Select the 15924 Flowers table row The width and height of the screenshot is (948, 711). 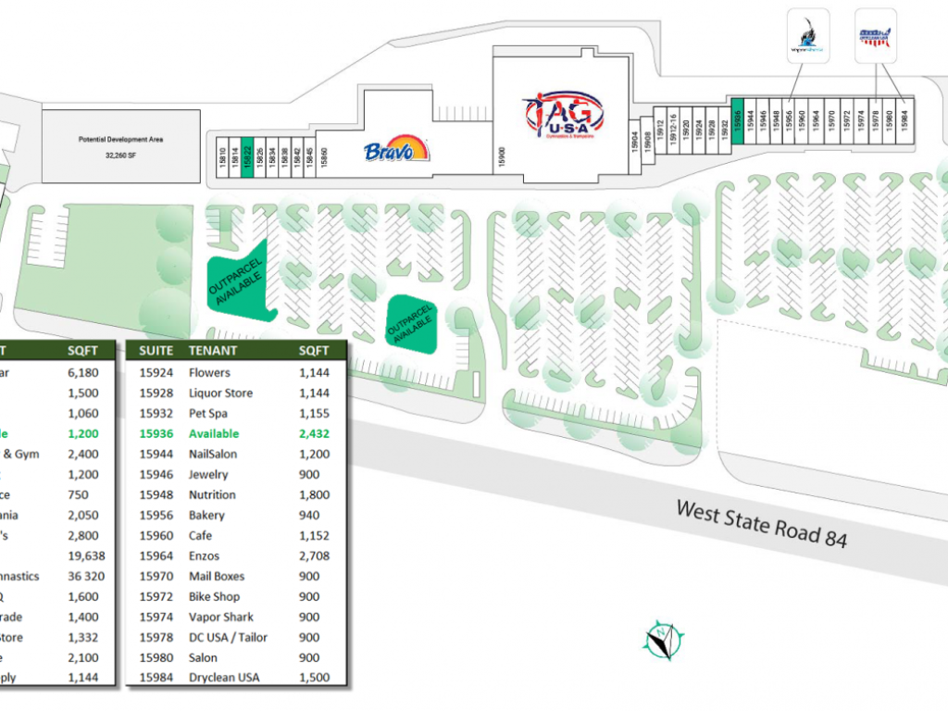point(234,373)
